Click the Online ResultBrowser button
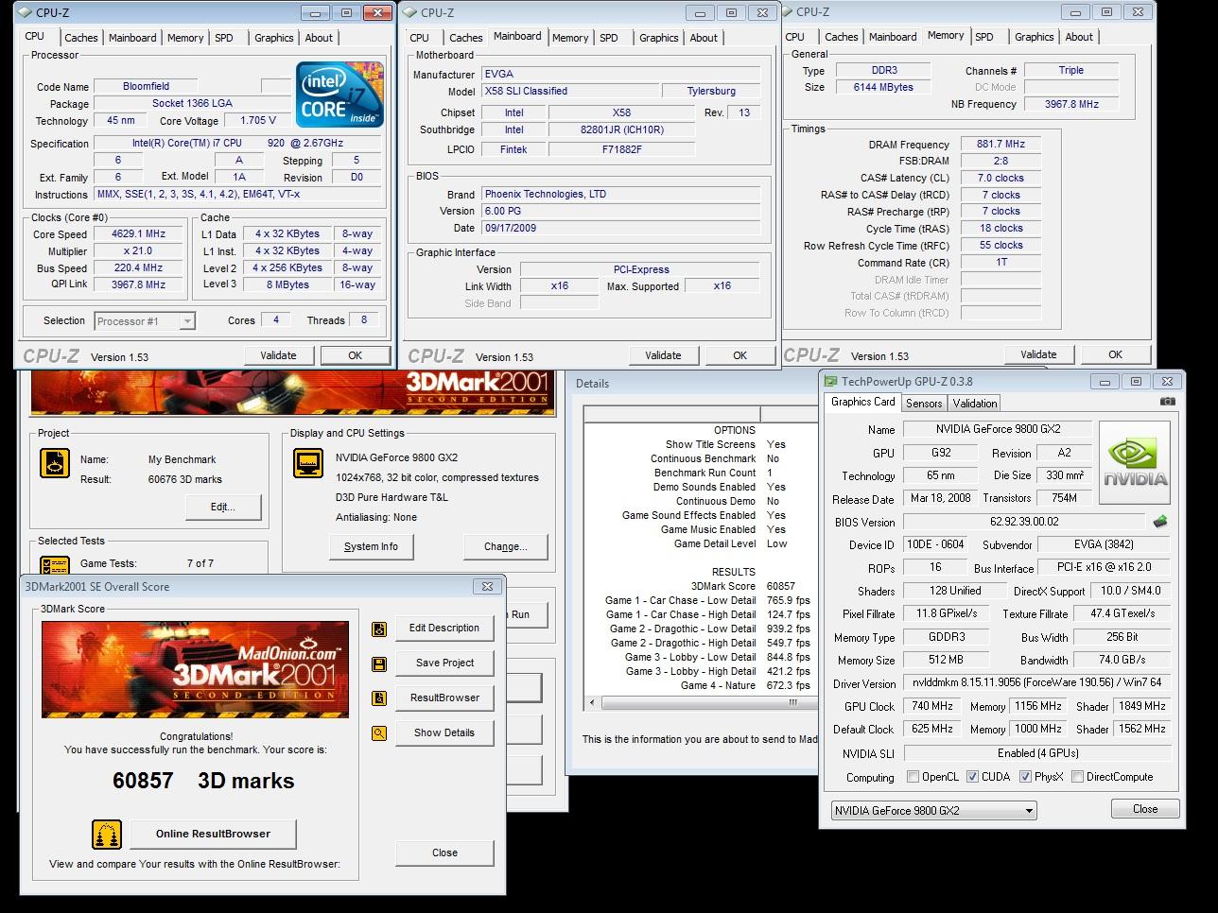 pos(213,834)
